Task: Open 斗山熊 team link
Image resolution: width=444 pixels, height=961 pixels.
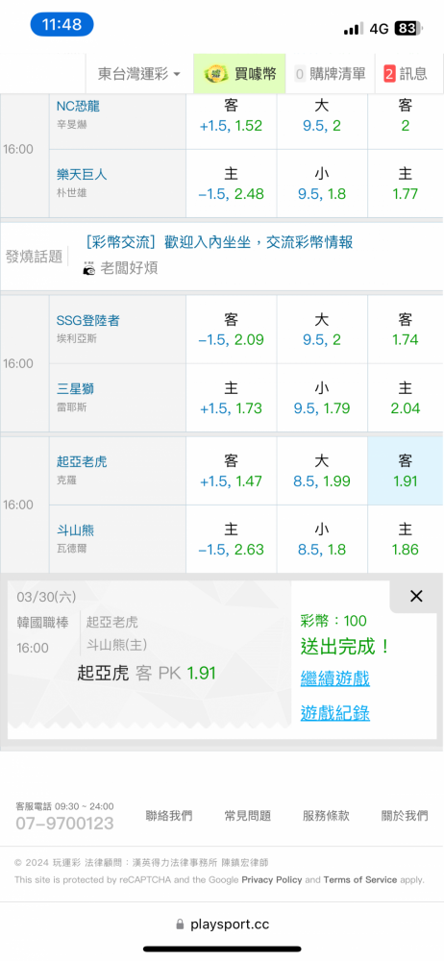Action: pyautogui.click(x=75, y=530)
